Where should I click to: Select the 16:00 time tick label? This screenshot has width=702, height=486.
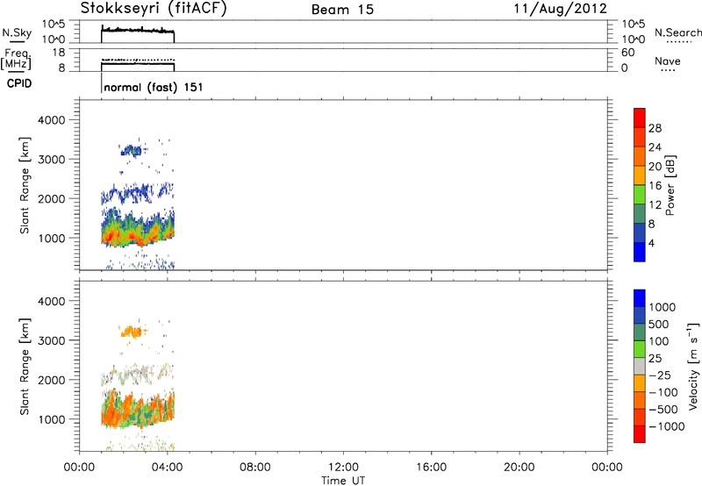(x=431, y=468)
